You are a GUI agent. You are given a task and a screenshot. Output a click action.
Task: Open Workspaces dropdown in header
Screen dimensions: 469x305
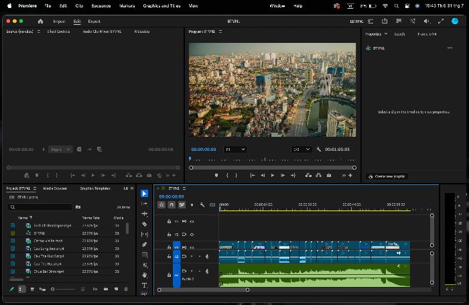tap(371, 21)
